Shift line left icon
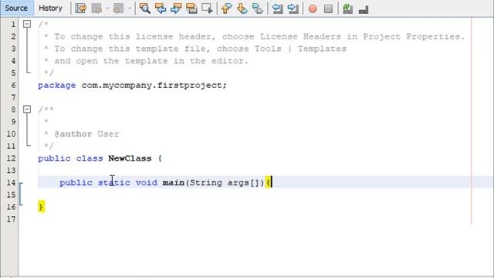The image size is (494, 278). 277,8
